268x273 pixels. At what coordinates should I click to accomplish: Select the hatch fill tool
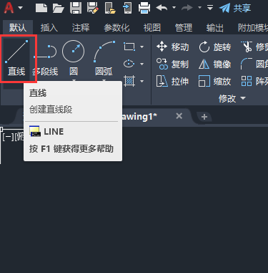point(129,81)
